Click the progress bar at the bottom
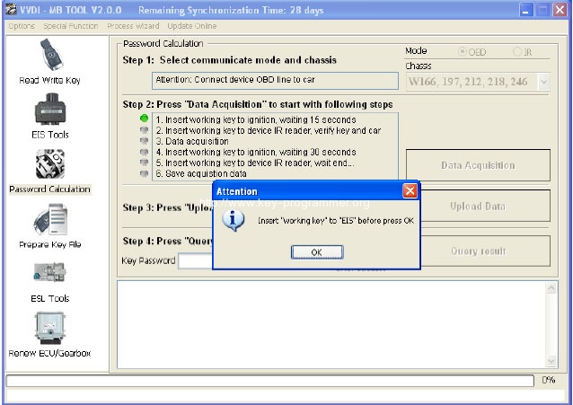573x405 pixels. (x=269, y=381)
